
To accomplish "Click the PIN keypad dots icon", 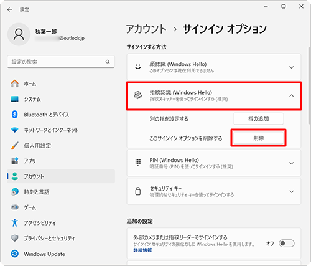I will (x=138, y=163).
